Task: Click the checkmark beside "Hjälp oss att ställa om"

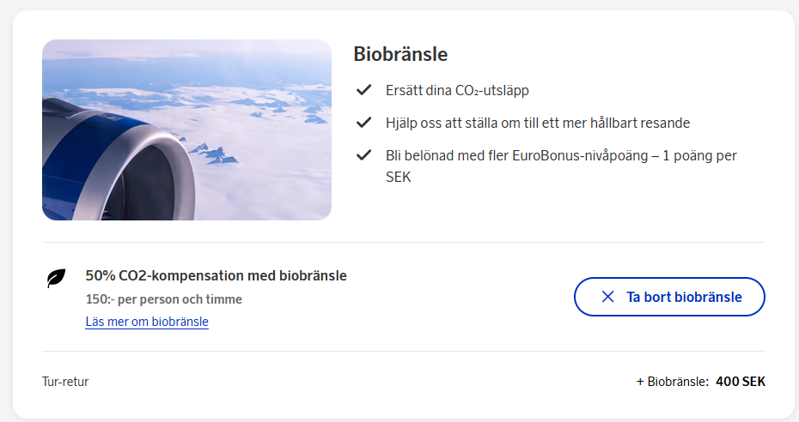Action: point(363,123)
